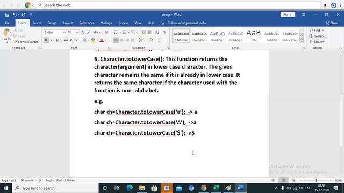
Task: Toggle the paragraph marks display
Action: (x=165, y=32)
